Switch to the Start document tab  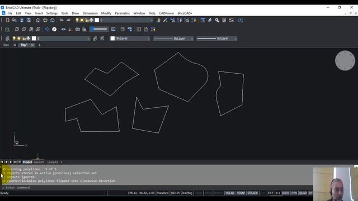click(6, 45)
